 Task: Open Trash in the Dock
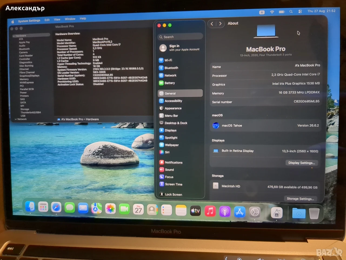314,213
